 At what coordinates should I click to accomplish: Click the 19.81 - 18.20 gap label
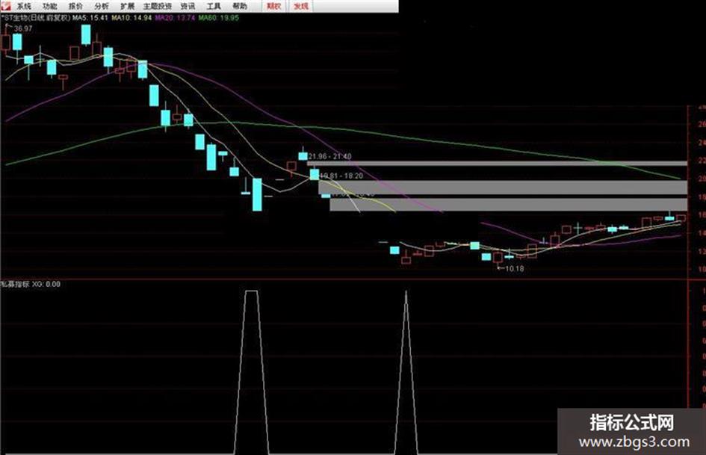[341, 176]
